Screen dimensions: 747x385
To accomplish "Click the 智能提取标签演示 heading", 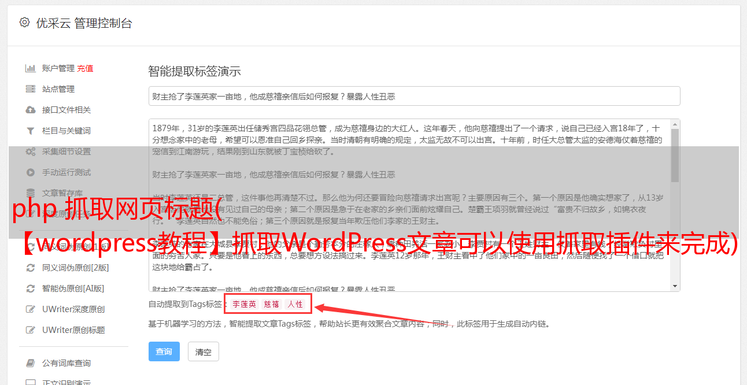I will pyautogui.click(x=194, y=72).
